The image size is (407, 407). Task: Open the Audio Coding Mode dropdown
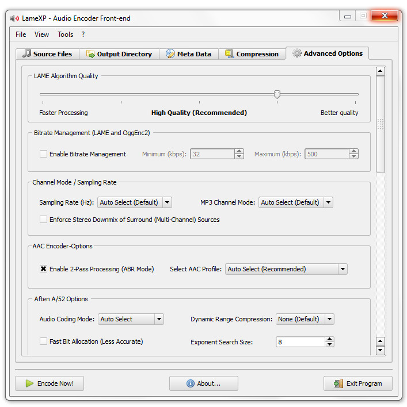click(131, 319)
